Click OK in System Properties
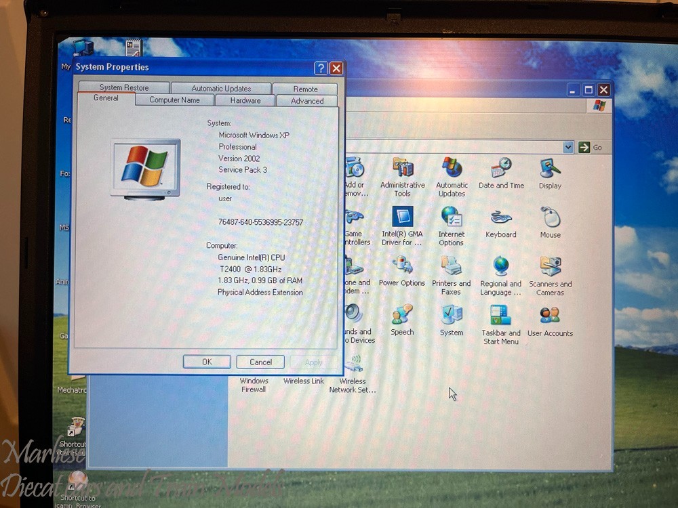This screenshot has height=508, width=678. 207,362
